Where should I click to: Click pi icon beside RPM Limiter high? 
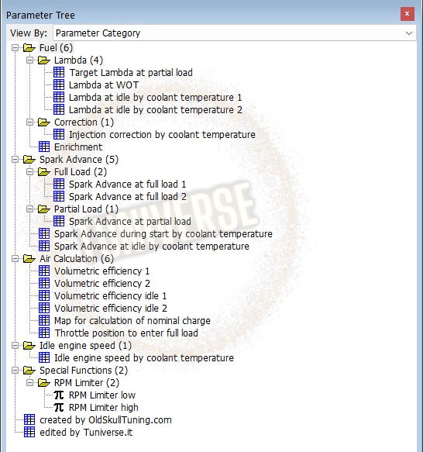point(59,407)
